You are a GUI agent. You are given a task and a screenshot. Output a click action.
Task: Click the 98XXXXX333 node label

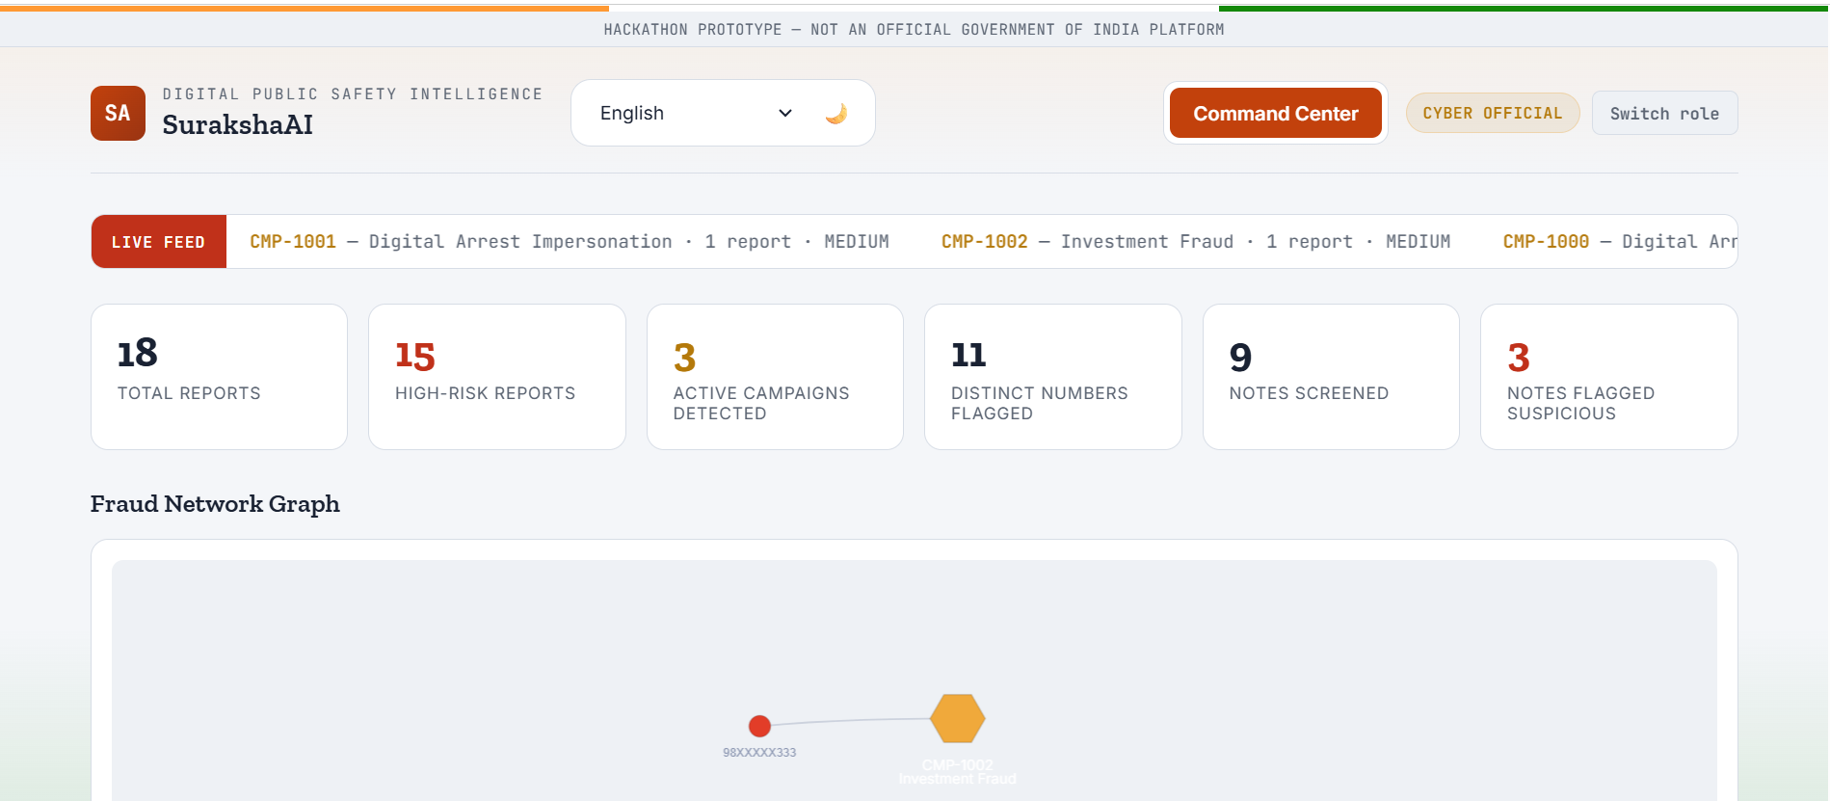(759, 753)
